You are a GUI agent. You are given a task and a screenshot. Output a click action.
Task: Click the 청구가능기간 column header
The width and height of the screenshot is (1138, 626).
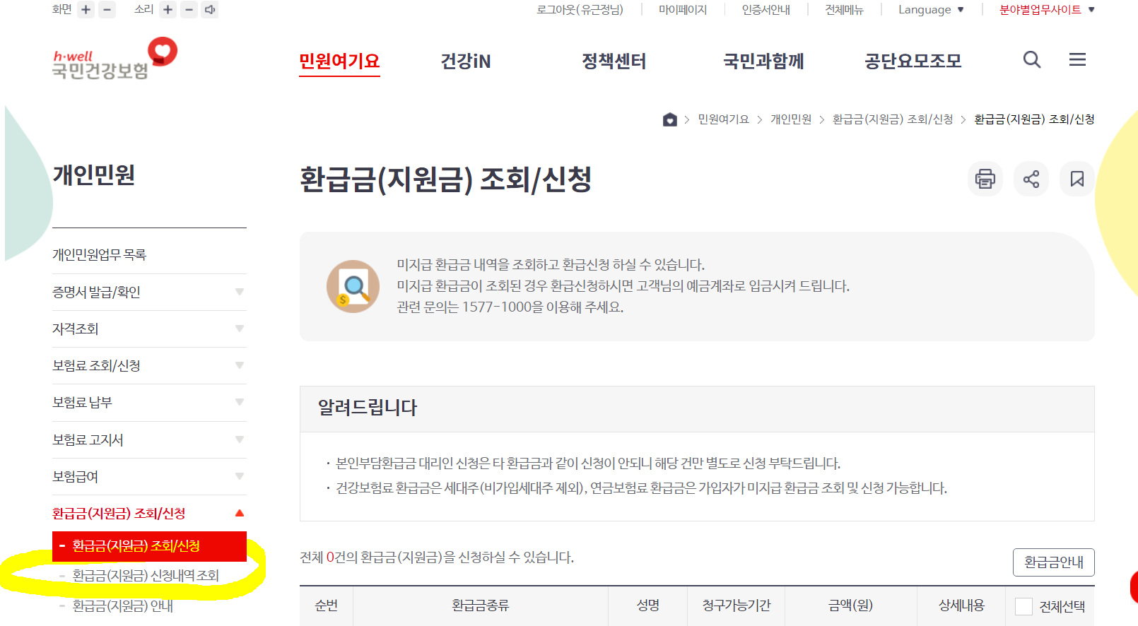click(736, 606)
